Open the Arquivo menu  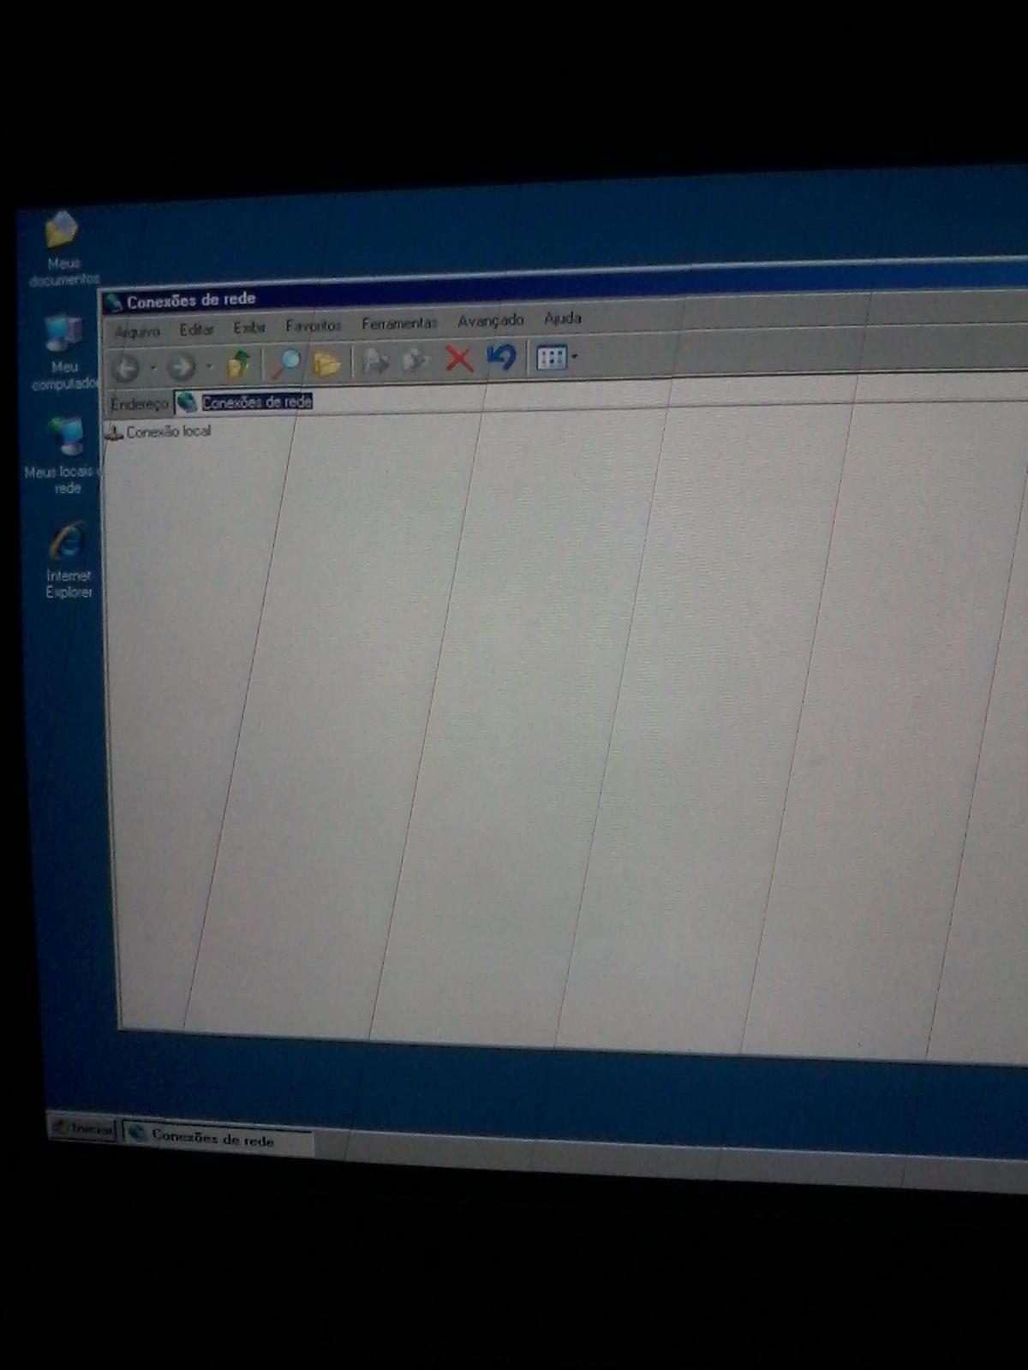(137, 331)
